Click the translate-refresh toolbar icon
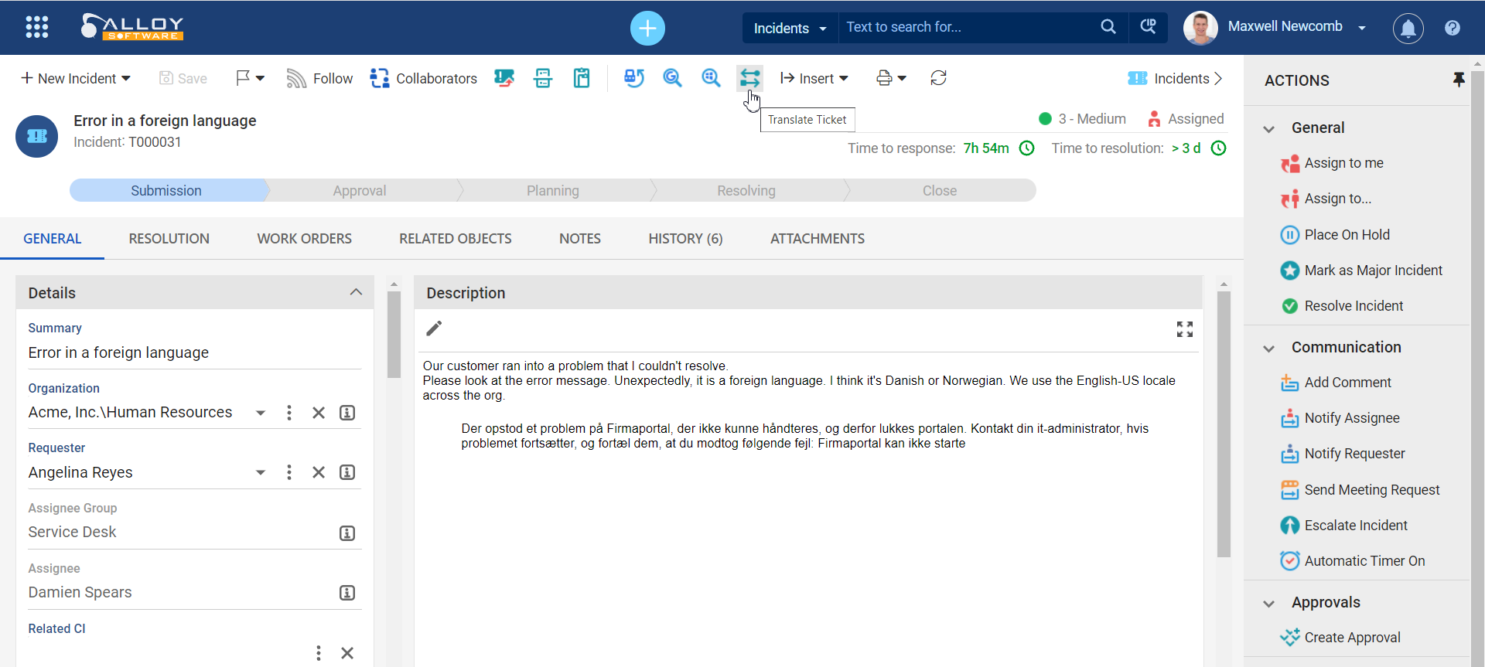Image resolution: width=1485 pixels, height=667 pixels. click(x=634, y=78)
